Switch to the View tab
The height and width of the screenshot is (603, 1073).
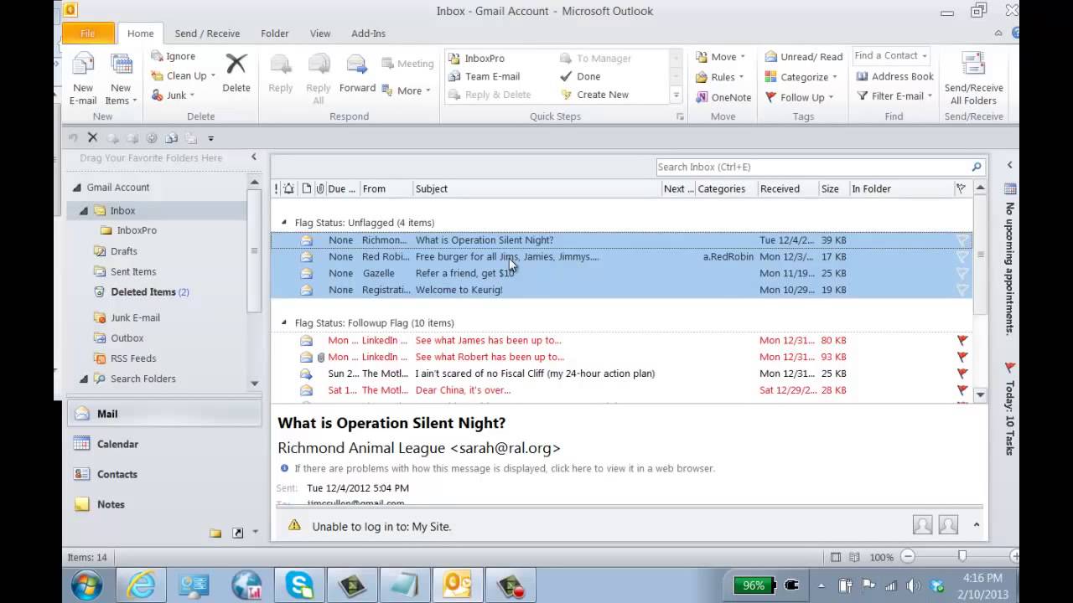pyautogui.click(x=320, y=33)
